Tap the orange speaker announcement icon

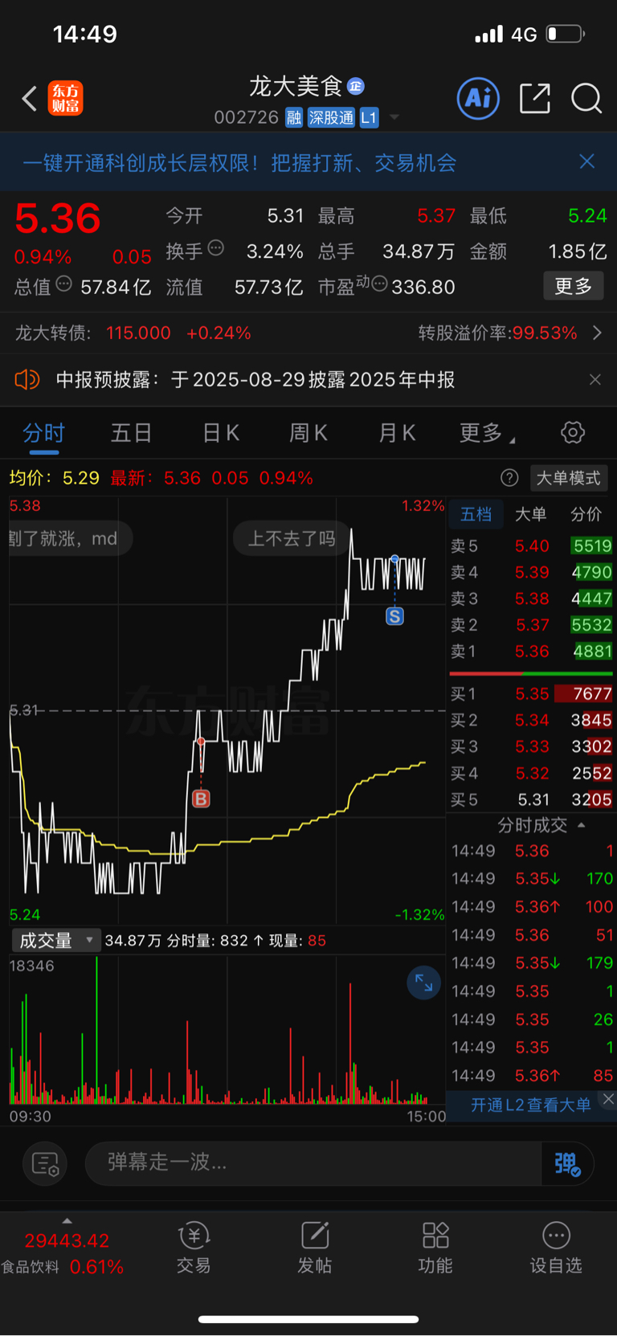pyautogui.click(x=27, y=379)
